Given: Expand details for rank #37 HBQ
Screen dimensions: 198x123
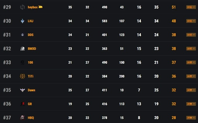Looking at the screenshot, I should click(191, 118).
